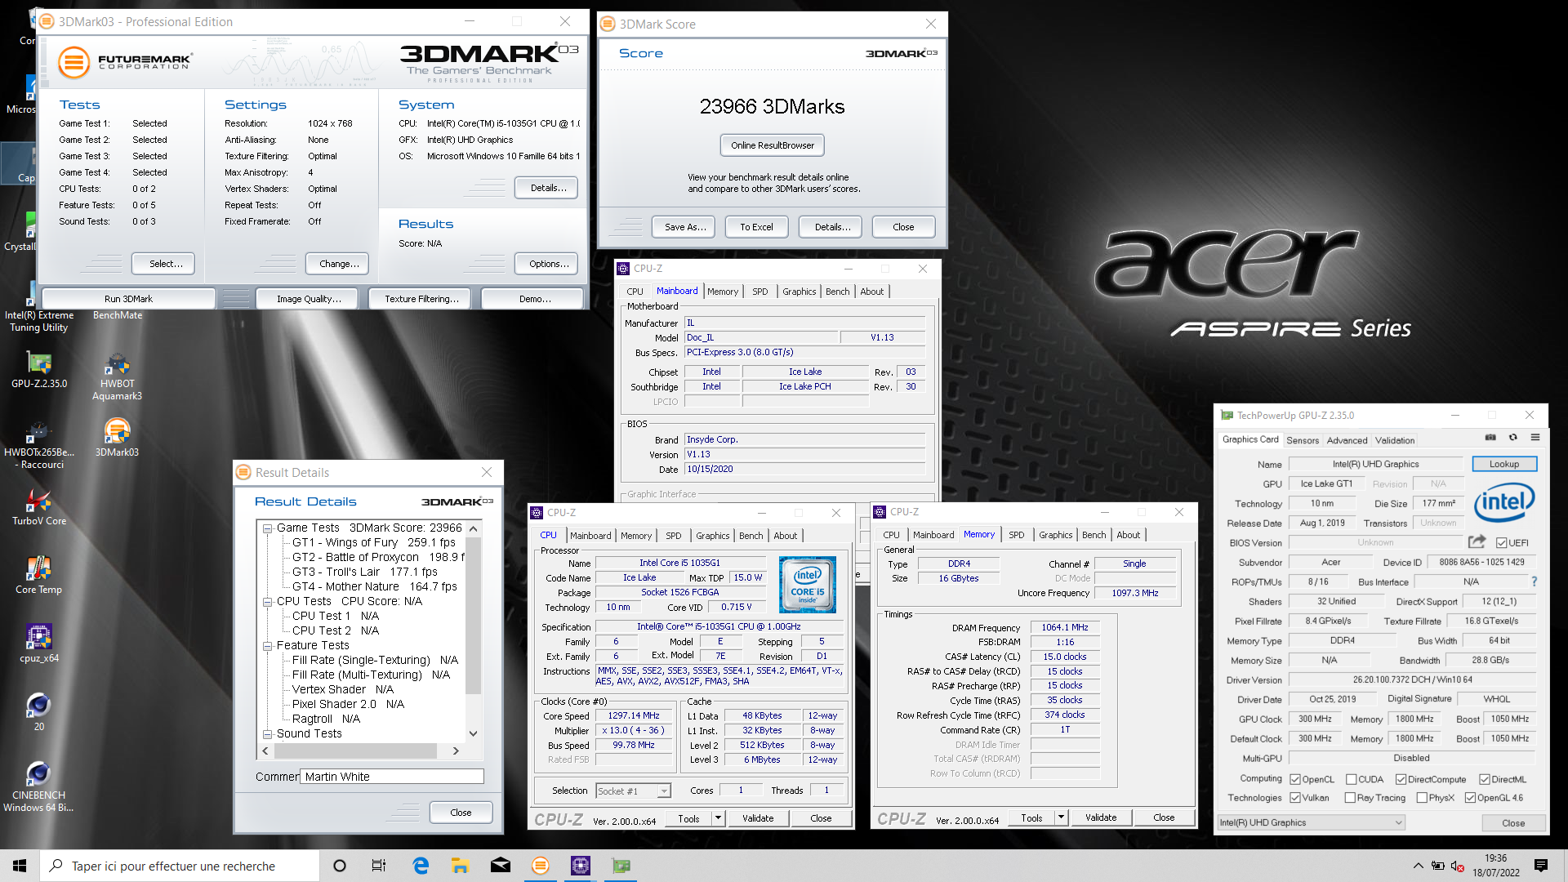Click Validate in CPU-Z Memory window
Image resolution: width=1568 pixels, height=882 pixels.
click(x=1100, y=817)
